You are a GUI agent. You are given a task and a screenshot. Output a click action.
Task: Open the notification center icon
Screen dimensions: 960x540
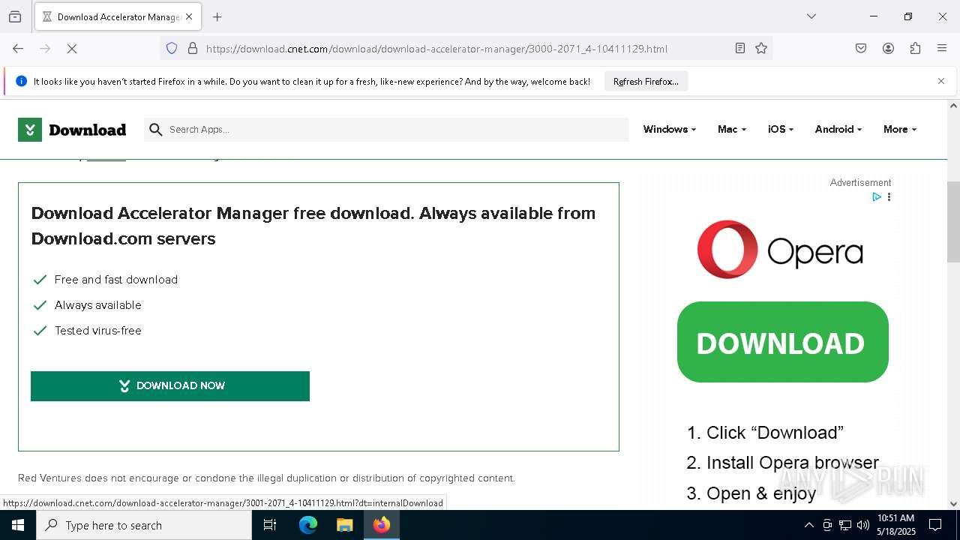tap(935, 525)
